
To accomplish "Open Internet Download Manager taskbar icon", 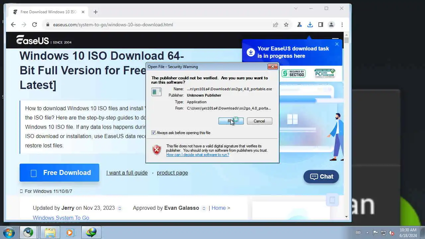I will click(91, 232).
